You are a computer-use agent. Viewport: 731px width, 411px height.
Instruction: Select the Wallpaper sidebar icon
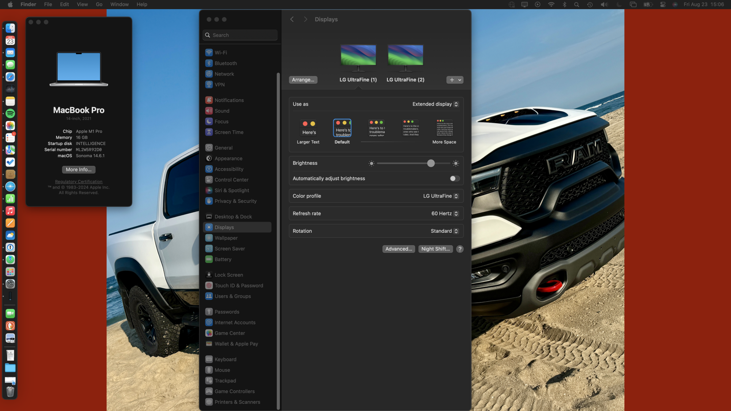[x=209, y=238]
